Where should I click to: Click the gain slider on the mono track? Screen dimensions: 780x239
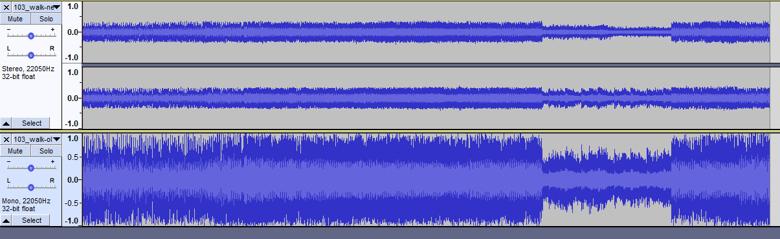(x=30, y=168)
